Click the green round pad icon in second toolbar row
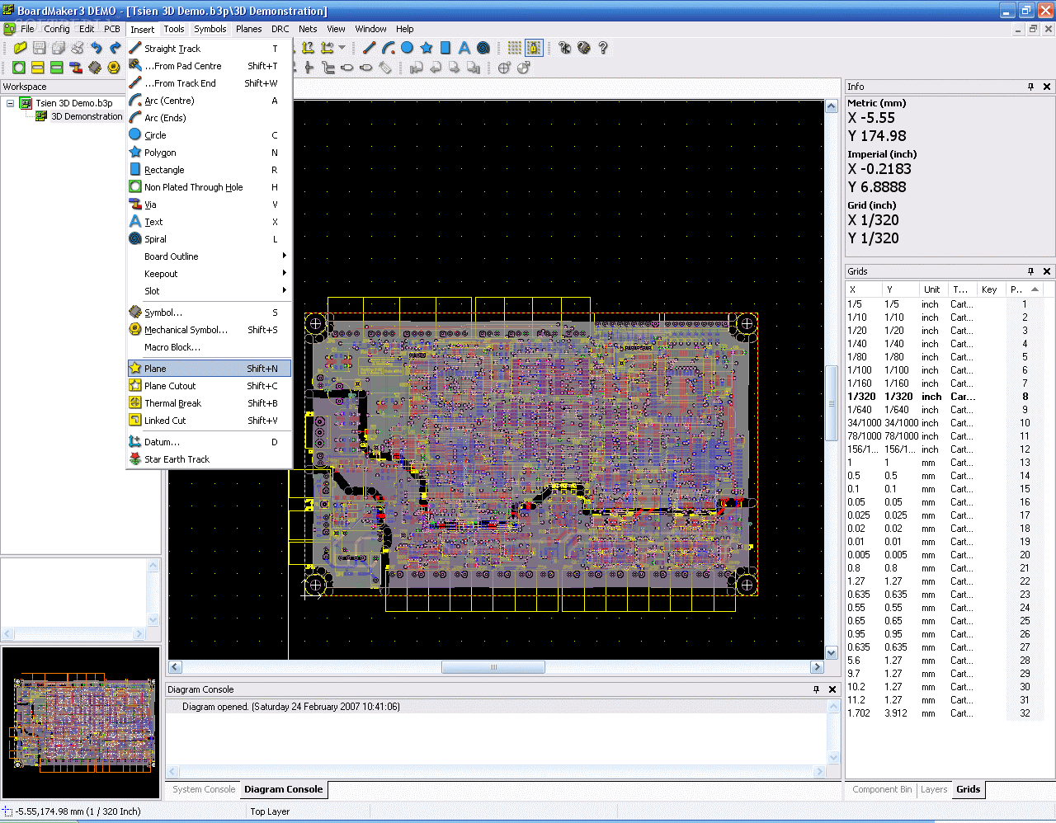This screenshot has height=823, width=1056. point(19,68)
